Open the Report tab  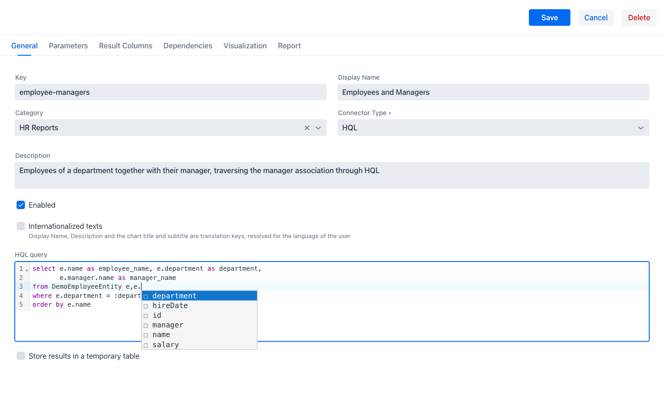pyautogui.click(x=289, y=46)
